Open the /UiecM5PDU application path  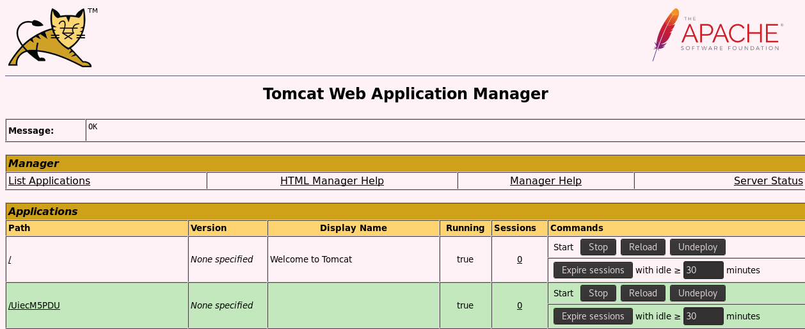(x=34, y=305)
